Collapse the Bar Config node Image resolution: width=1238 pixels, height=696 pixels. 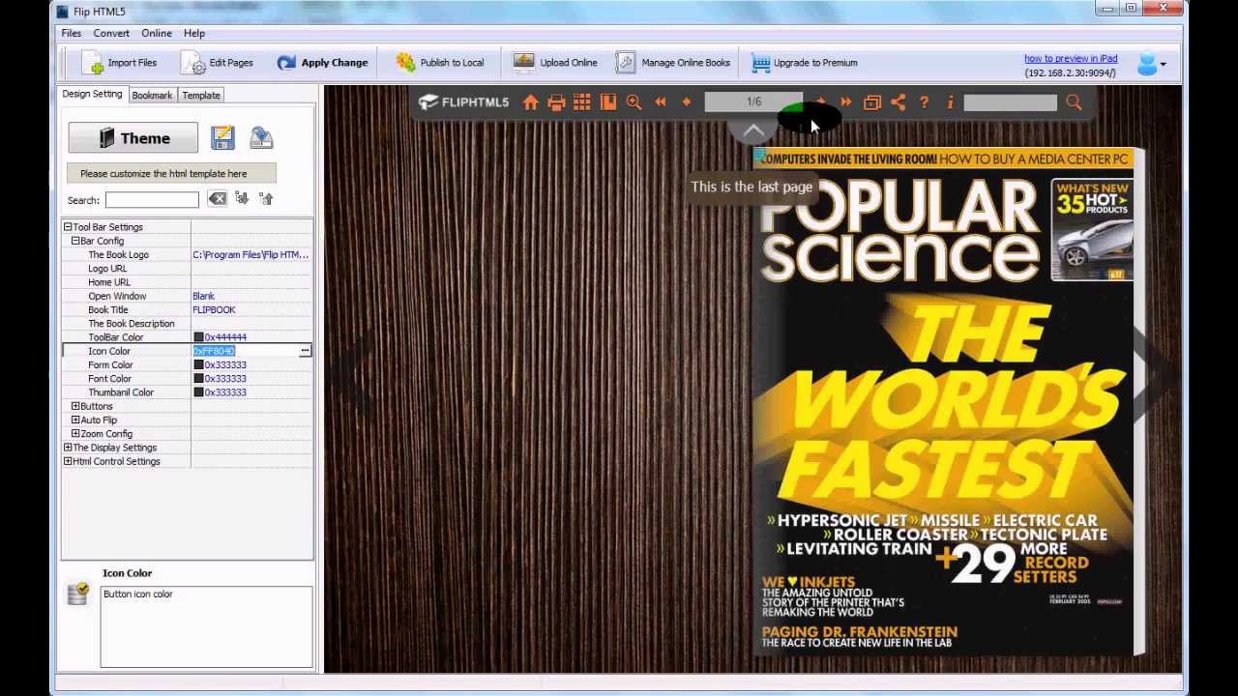(x=75, y=241)
